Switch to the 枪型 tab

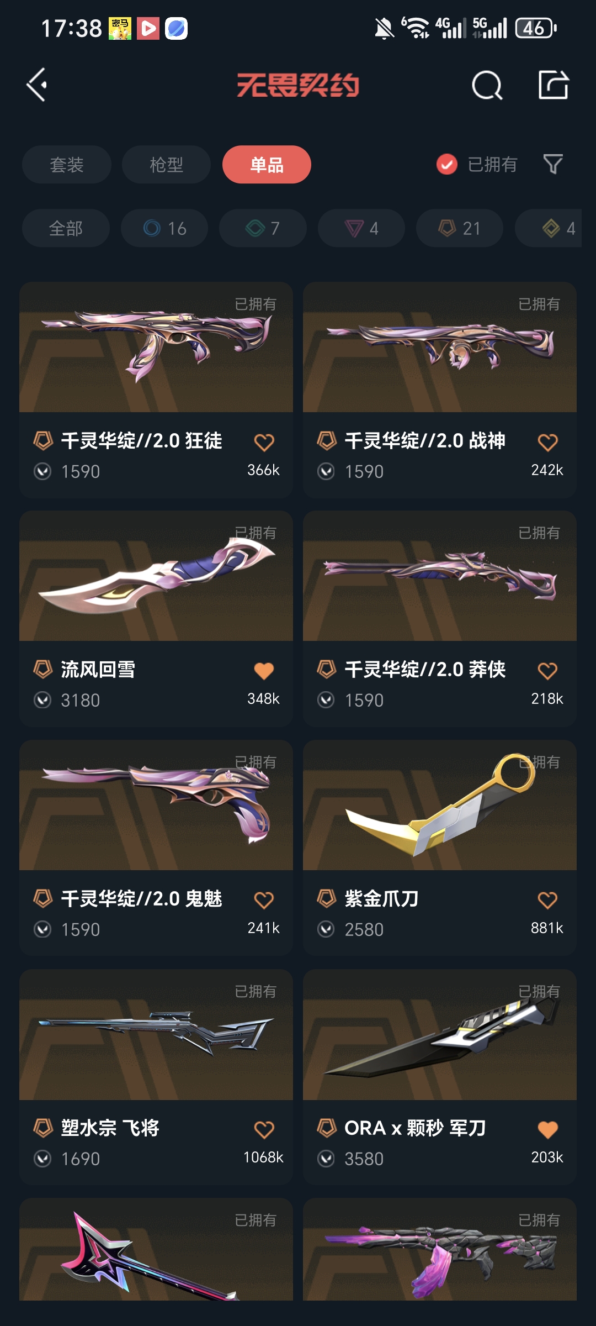[x=166, y=165]
